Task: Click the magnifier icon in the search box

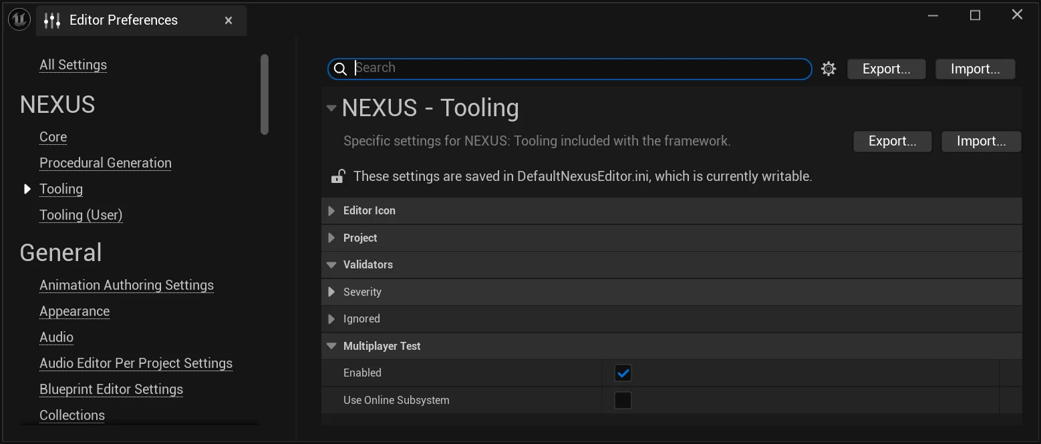Action: coord(340,69)
